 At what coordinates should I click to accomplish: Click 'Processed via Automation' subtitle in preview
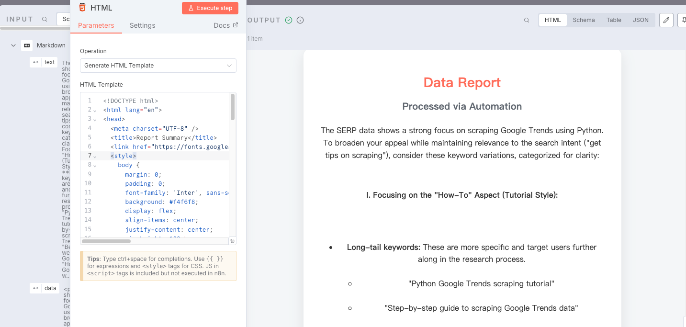(x=462, y=106)
